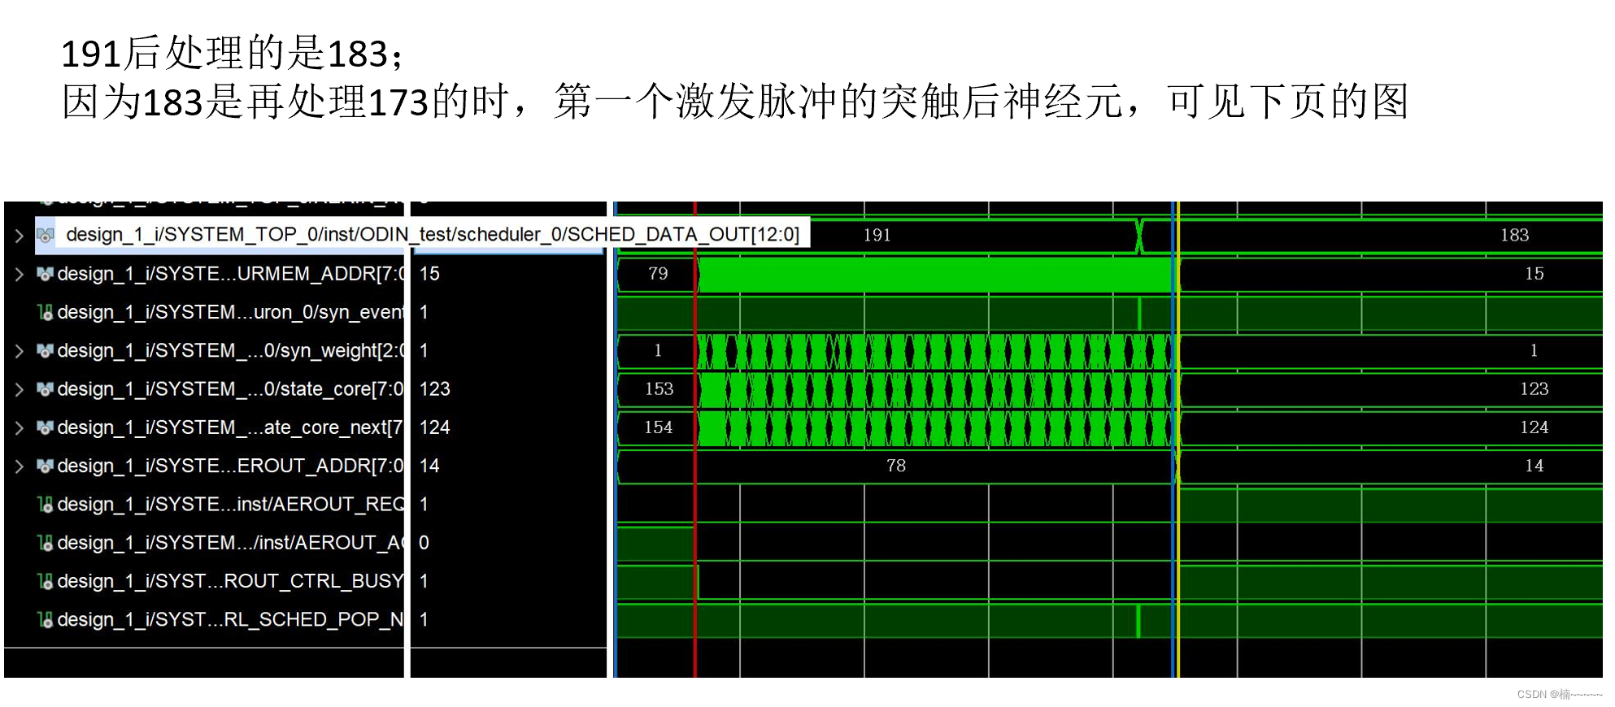Click the 191-to-183 transition in SCHED_DATA_OUT
The width and height of the screenshot is (1615, 707).
tap(1139, 236)
